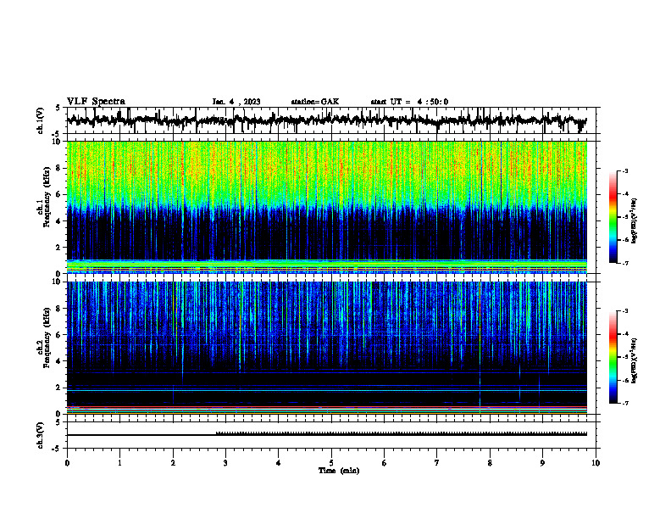Click the 0 minute tick on time axis
The width and height of the screenshot is (671, 519).
67,463
